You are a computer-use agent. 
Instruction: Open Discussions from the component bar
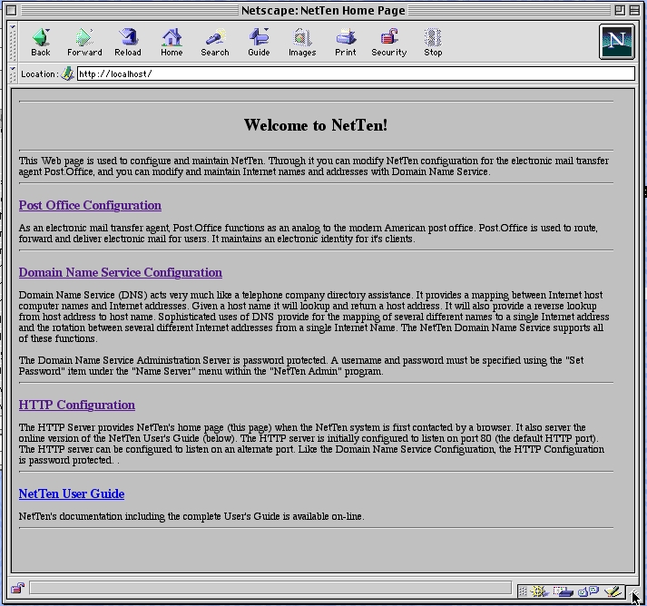click(588, 591)
